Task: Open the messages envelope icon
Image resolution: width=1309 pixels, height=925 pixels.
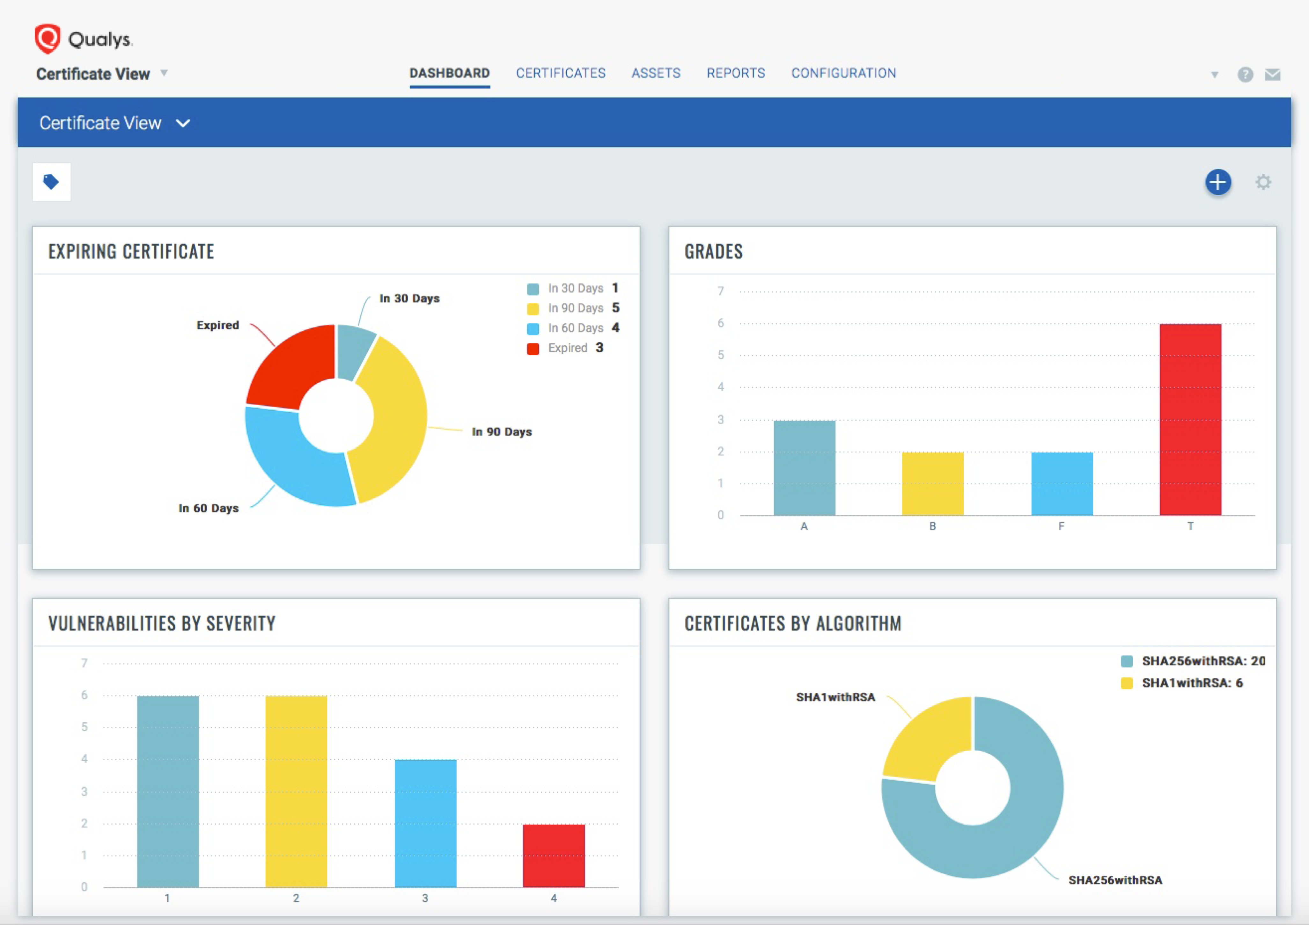Action: 1273,74
